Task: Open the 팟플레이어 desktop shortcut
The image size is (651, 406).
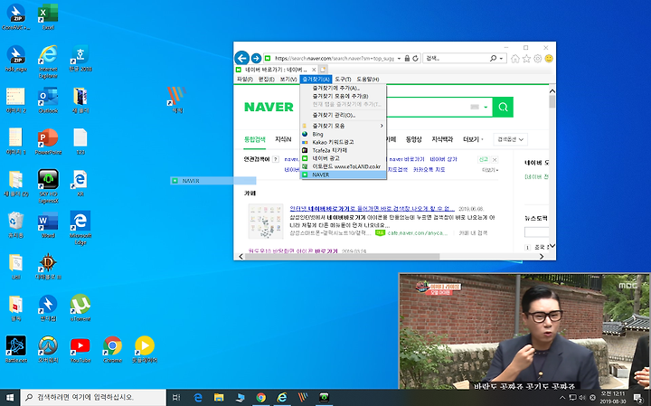Action: (x=145, y=349)
